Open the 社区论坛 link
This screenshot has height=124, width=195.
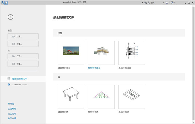click(x=12, y=114)
